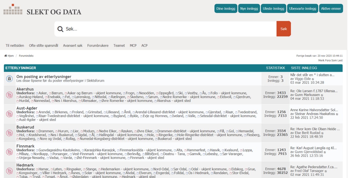The width and height of the screenshot is (348, 178).
Task: Click the Hedmark forum status icon
Action: [9, 171]
